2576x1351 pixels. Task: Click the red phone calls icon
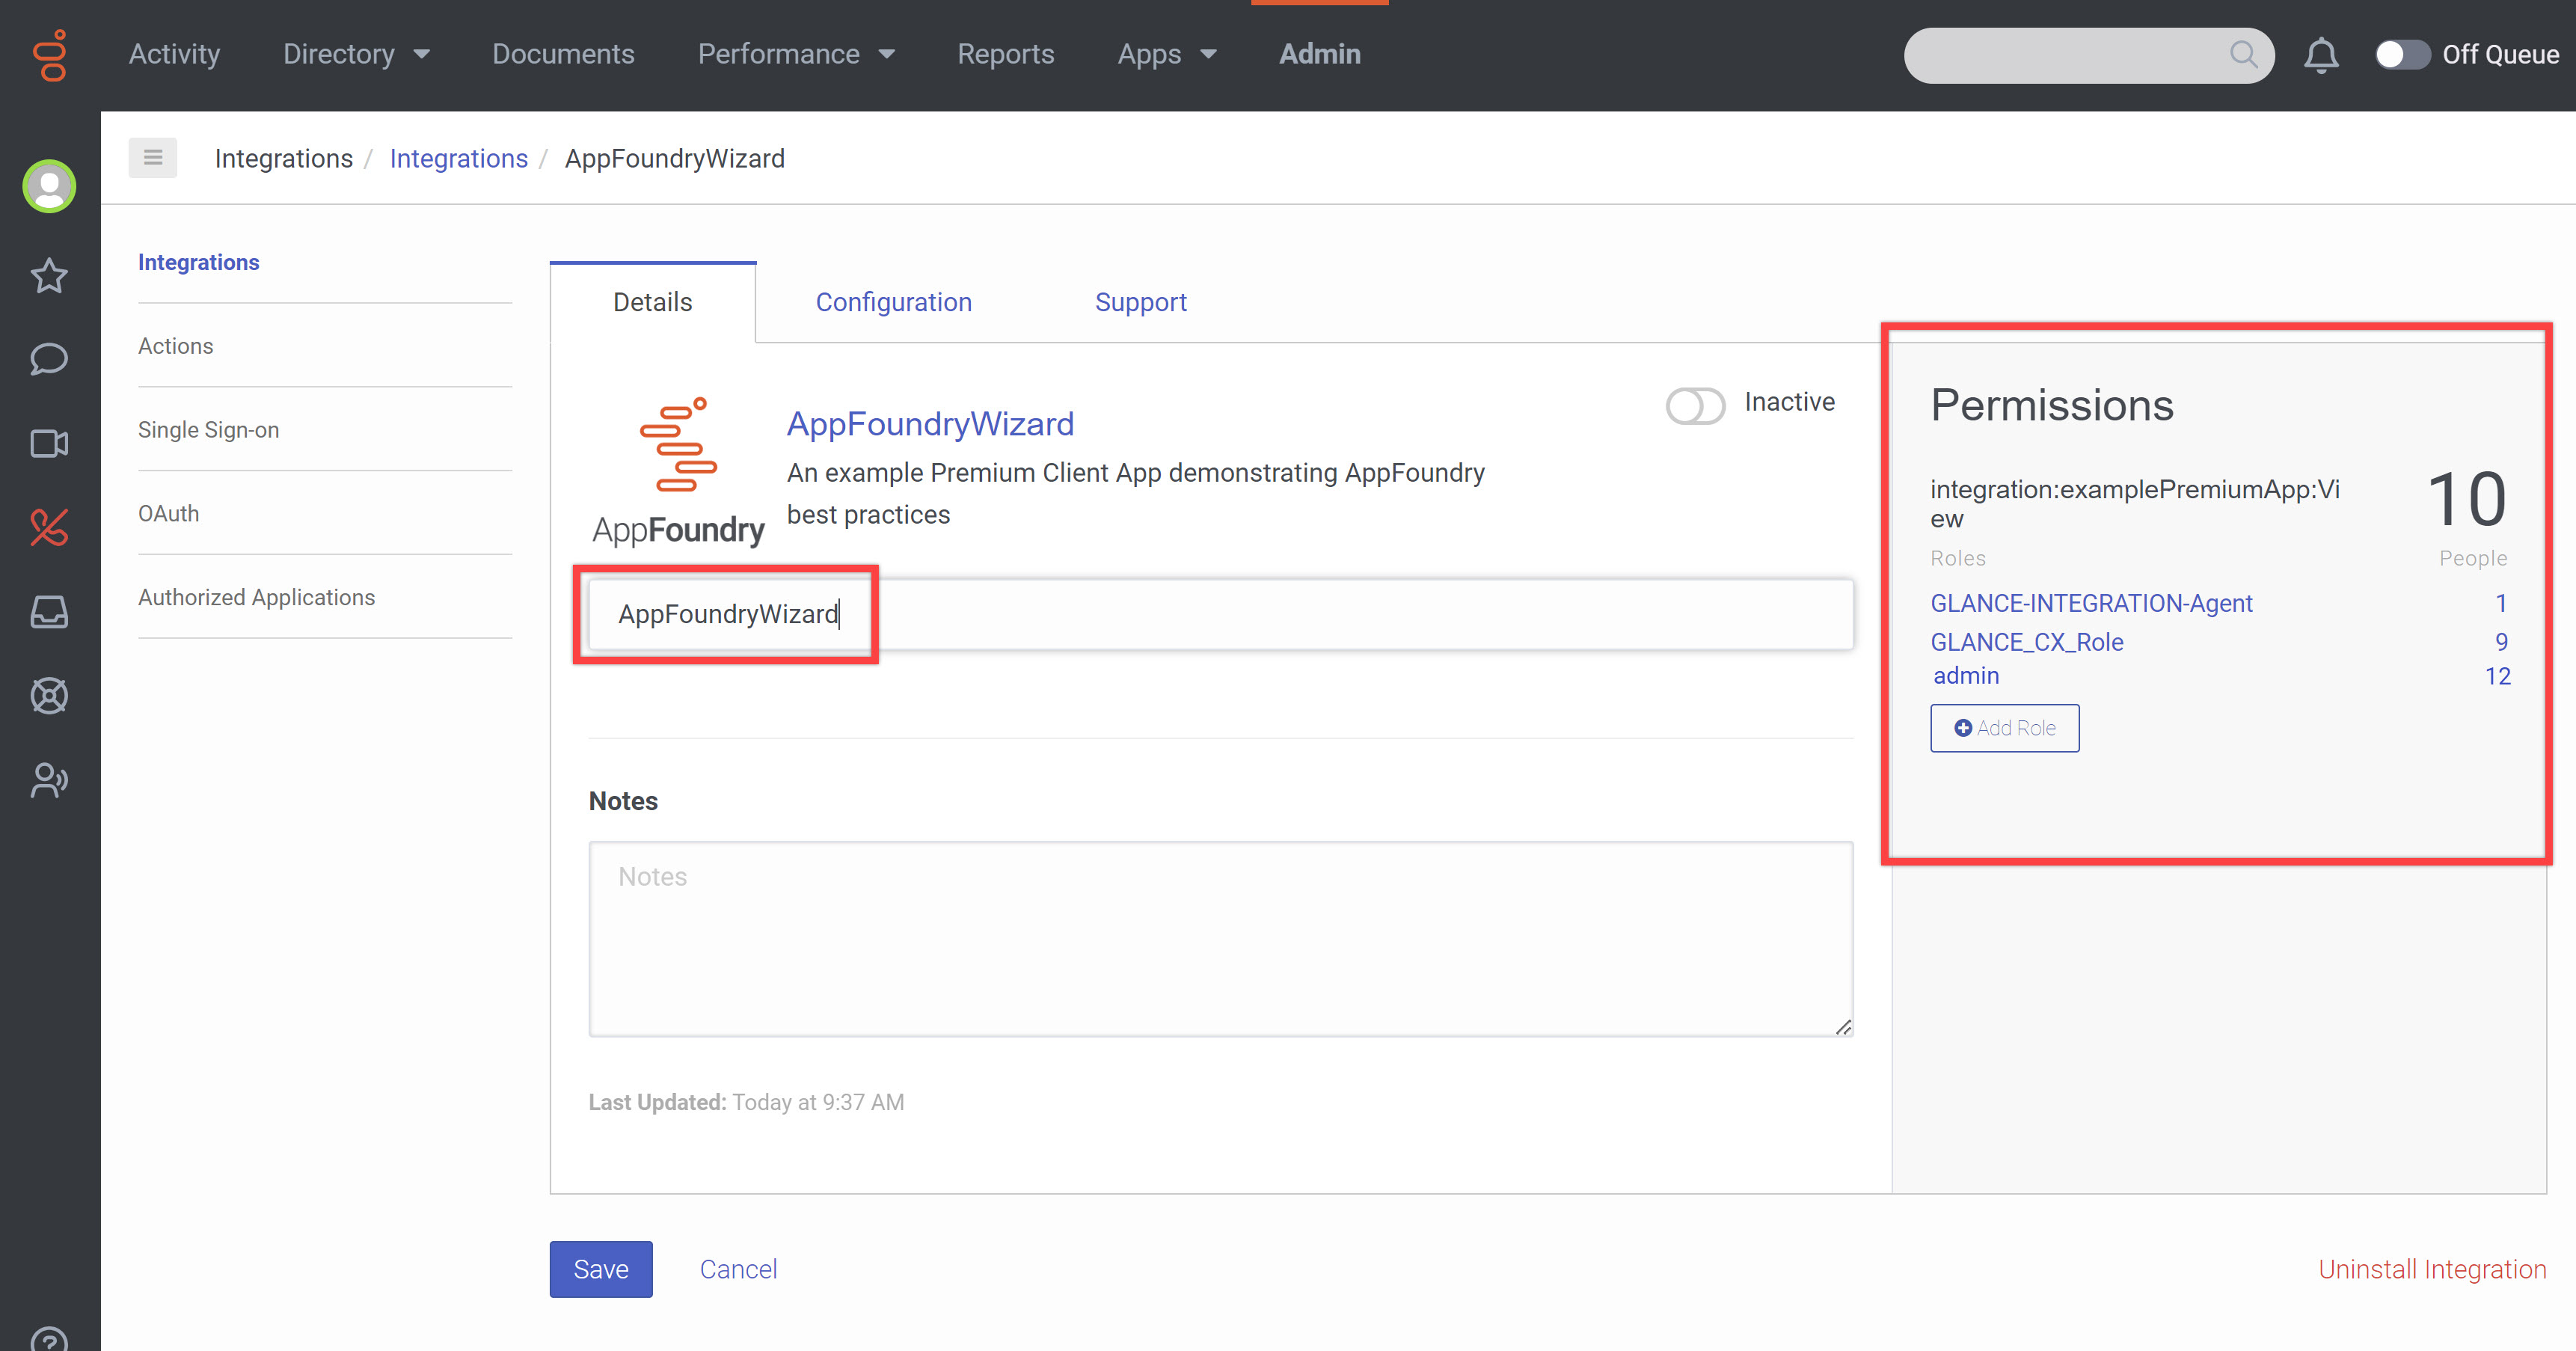(x=49, y=527)
